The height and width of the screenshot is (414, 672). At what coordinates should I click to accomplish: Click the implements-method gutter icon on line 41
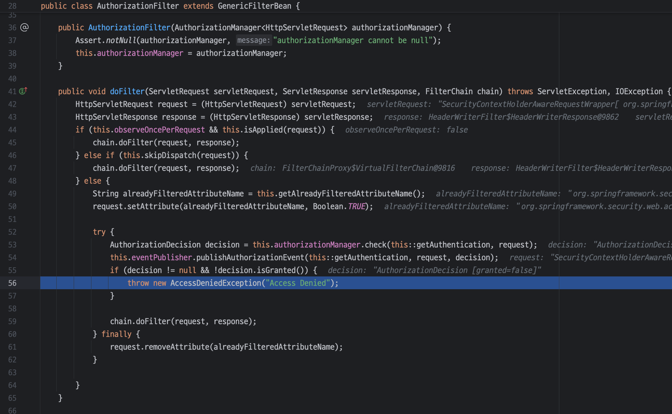pos(23,91)
